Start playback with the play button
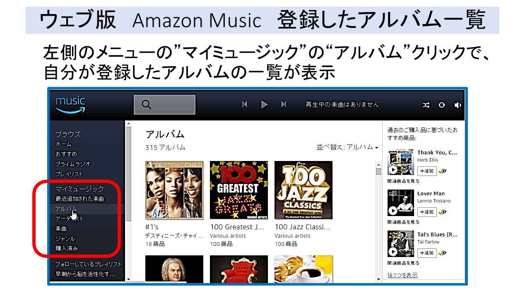The height and width of the screenshot is (298, 530). coord(264,104)
